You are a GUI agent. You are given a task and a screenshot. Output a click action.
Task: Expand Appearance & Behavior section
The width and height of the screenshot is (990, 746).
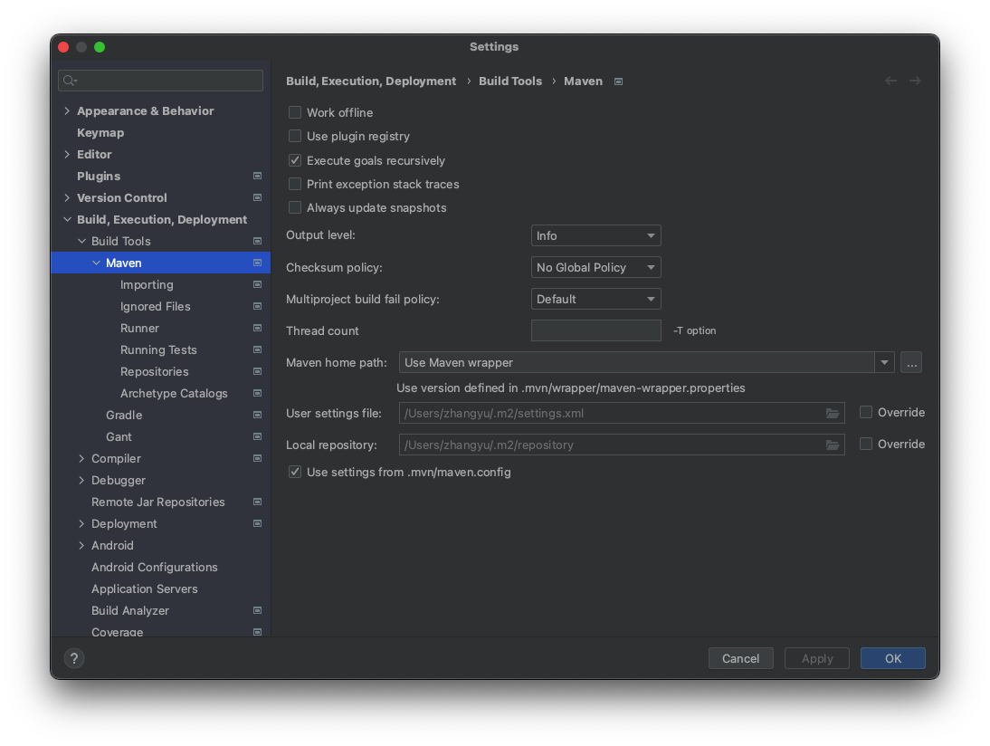tap(67, 110)
